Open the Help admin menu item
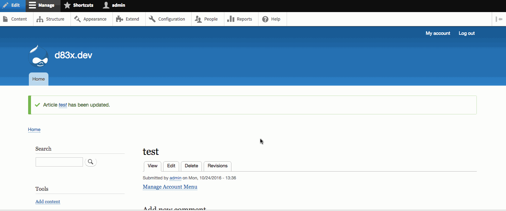Image resolution: width=506 pixels, height=211 pixels. [x=272, y=19]
